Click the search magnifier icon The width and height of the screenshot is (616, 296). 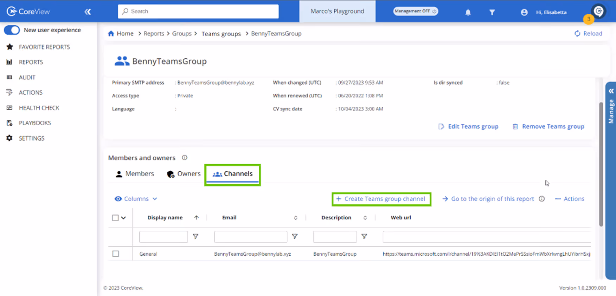click(x=125, y=11)
